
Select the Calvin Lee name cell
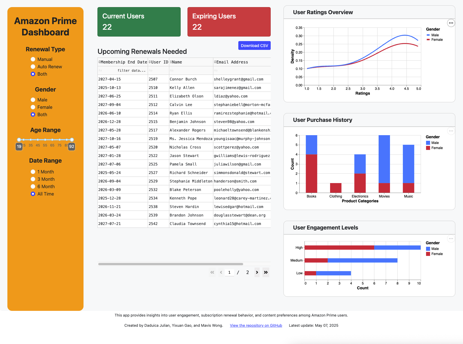pos(191,105)
